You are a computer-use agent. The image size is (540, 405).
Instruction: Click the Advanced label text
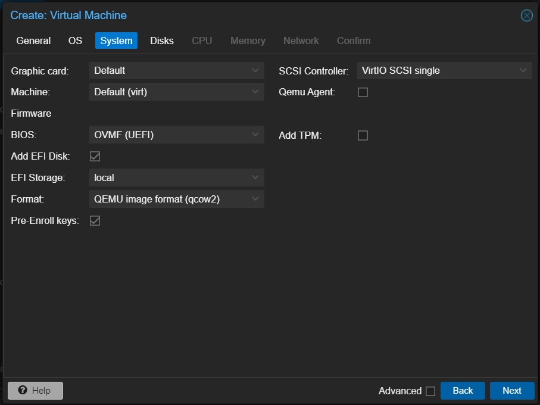pyautogui.click(x=400, y=391)
